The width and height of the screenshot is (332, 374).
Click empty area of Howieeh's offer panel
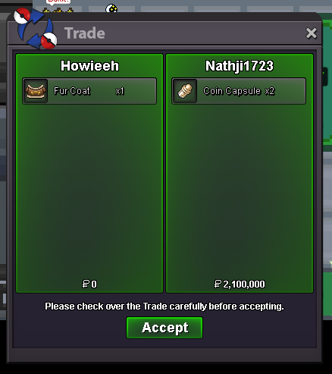(89, 190)
